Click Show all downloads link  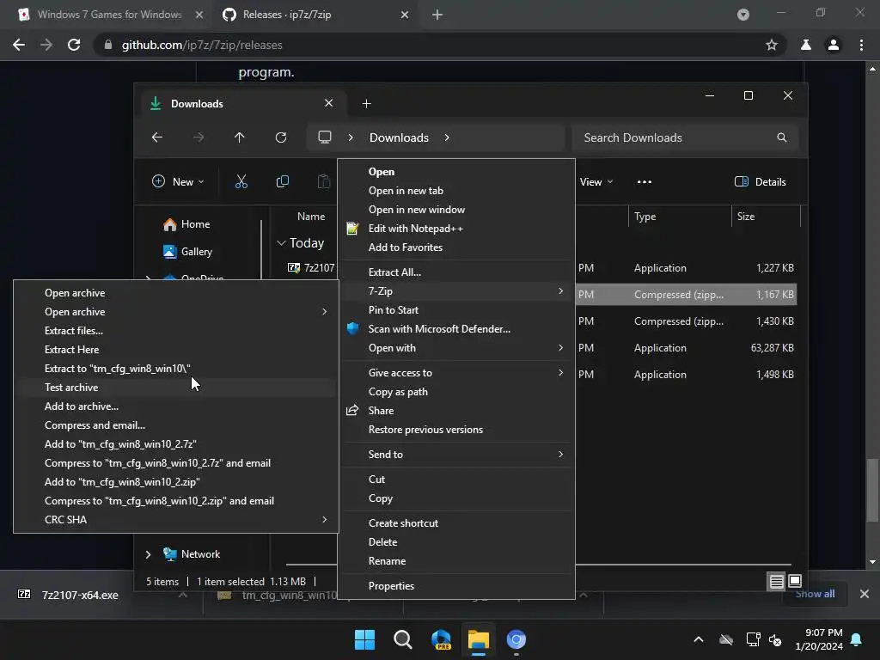tap(815, 594)
